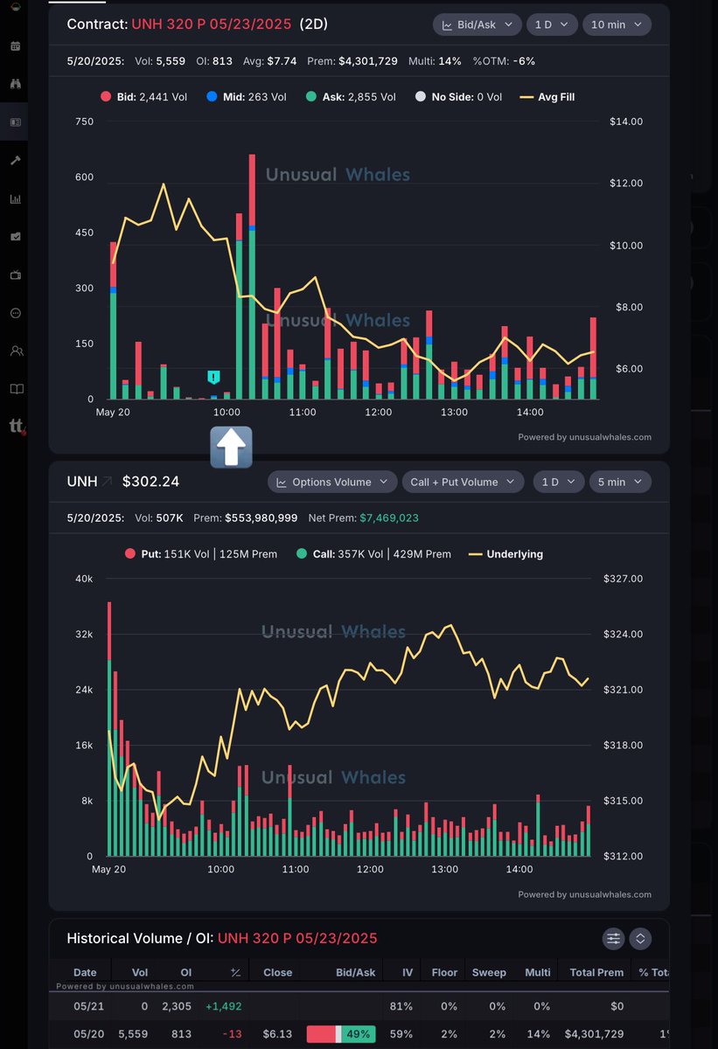This screenshot has width=718, height=1049.
Task: Toggle Historical Volume expand/collapse chevrons button
Action: pyautogui.click(x=640, y=938)
